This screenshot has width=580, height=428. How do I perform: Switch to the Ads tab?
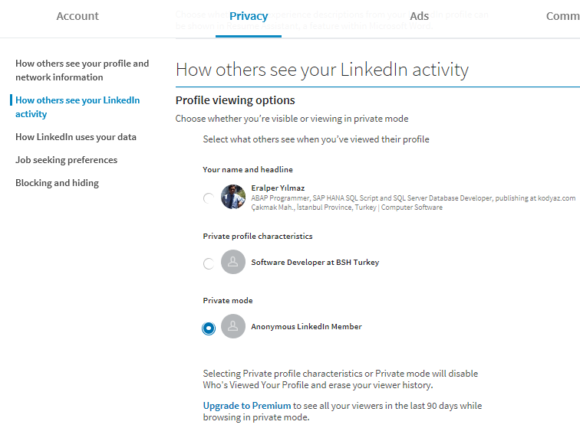pos(419,16)
